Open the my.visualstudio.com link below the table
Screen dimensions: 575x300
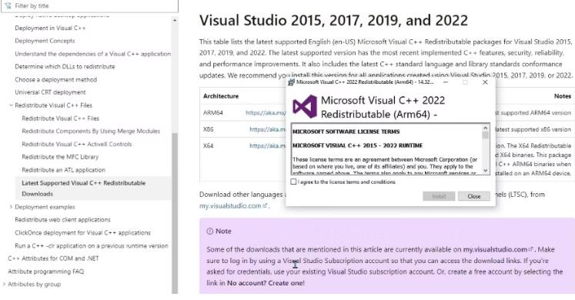(x=233, y=206)
